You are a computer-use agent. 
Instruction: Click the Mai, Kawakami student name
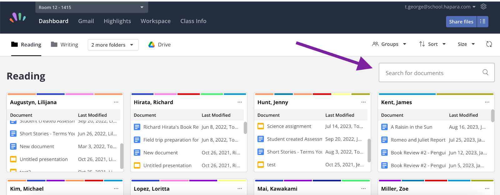pos(277,189)
